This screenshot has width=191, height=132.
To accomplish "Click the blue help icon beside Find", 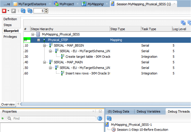I will [100, 119].
